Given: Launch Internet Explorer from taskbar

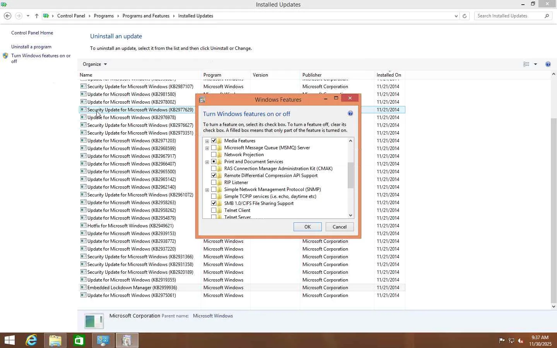Looking at the screenshot, I should 31,340.
